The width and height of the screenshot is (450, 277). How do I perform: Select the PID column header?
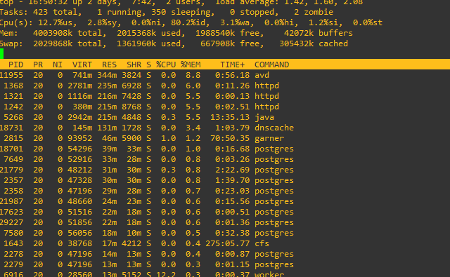point(15,65)
